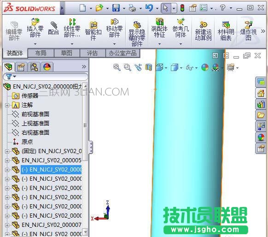
Task: Click 装配体特征 assembly features tool
Action: coord(159,28)
